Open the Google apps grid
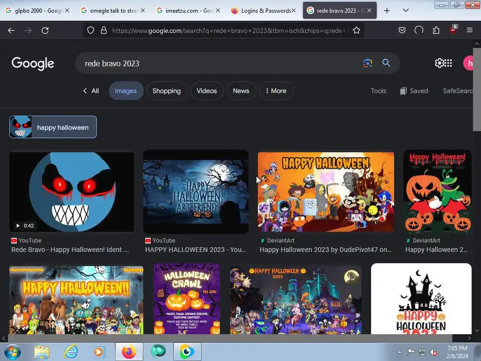 click(449, 63)
